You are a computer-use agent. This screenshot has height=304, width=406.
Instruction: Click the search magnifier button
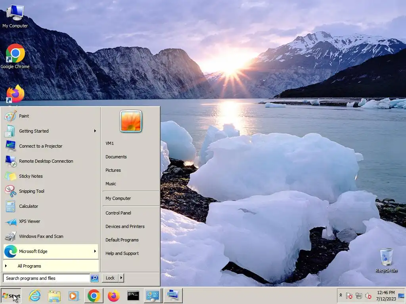click(94, 278)
